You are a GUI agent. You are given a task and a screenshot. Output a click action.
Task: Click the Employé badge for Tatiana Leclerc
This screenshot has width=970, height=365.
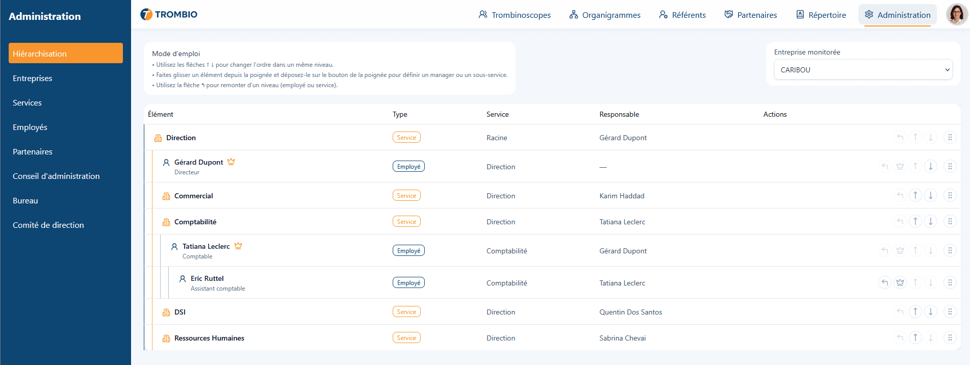point(409,251)
